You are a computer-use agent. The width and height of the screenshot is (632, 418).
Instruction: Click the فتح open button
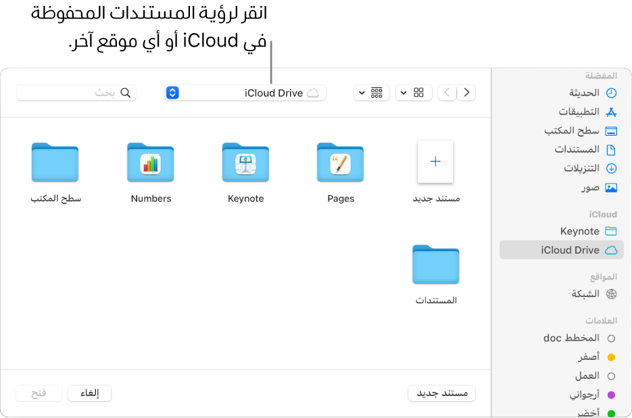39,393
